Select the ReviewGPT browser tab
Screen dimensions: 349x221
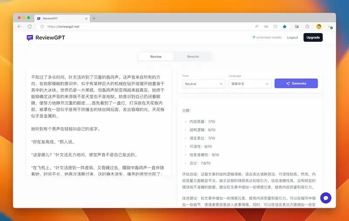coord(62,18)
